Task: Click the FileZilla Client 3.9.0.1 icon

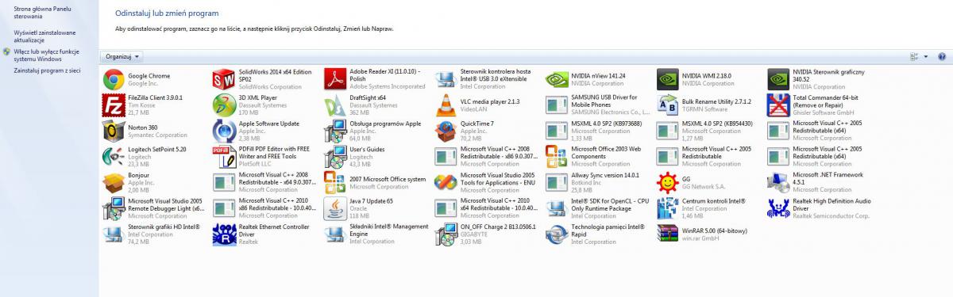Action: click(114, 105)
